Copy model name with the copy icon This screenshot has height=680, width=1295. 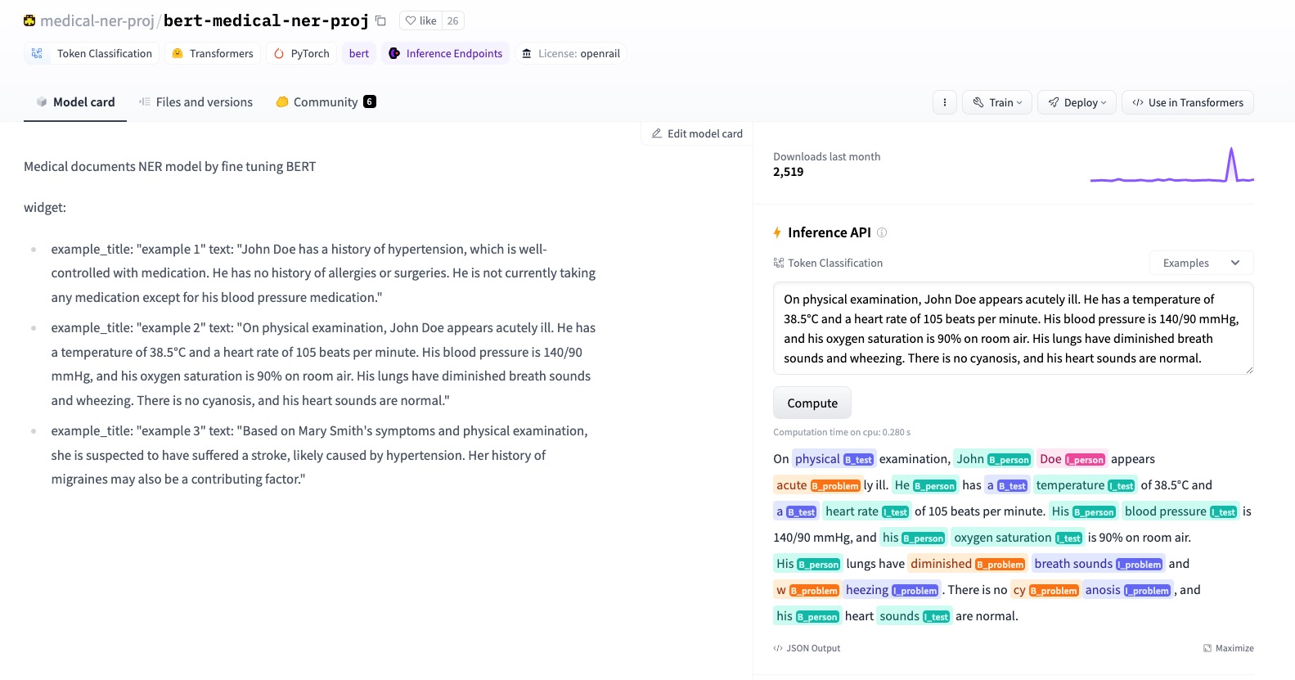pos(380,20)
